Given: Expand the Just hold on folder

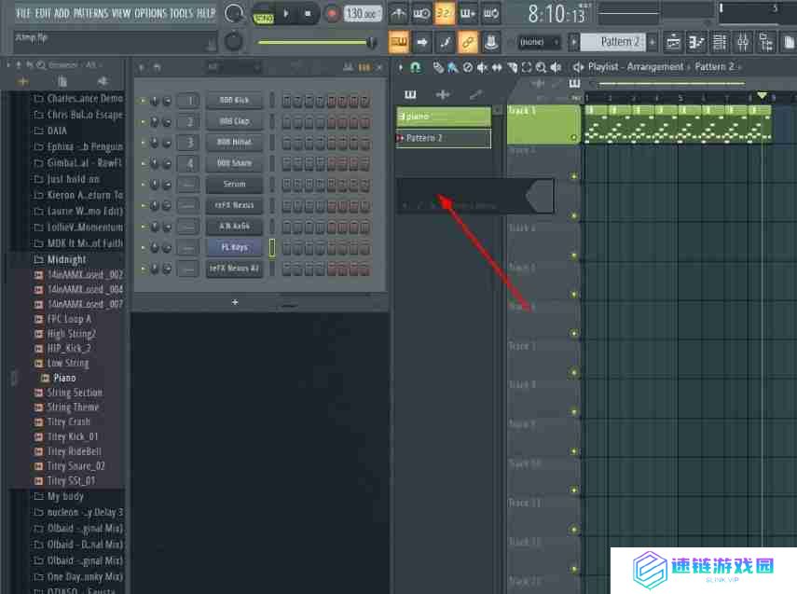Looking at the screenshot, I should (74, 179).
